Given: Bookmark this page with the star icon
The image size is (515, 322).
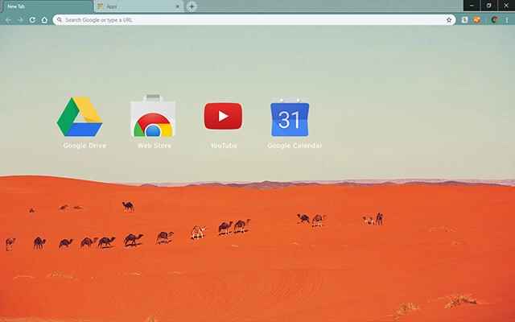Looking at the screenshot, I should point(449,20).
